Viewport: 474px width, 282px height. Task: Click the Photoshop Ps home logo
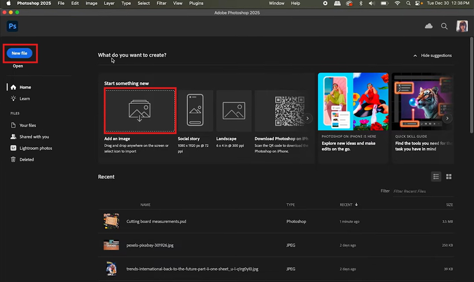[x=12, y=26]
